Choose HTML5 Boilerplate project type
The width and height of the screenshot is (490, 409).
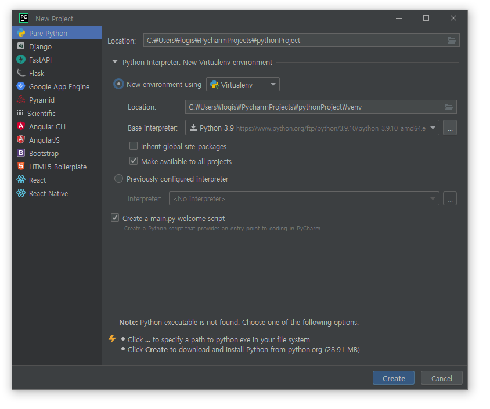pyautogui.click(x=57, y=167)
